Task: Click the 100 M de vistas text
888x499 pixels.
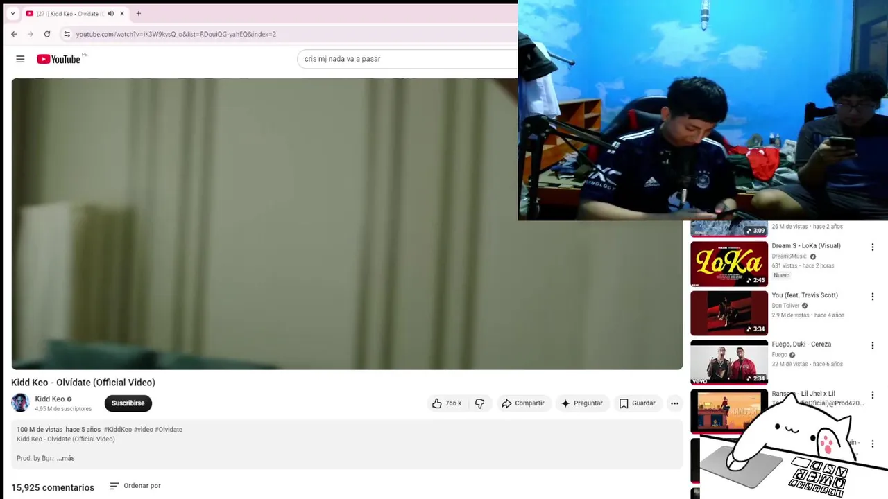Action: click(40, 430)
